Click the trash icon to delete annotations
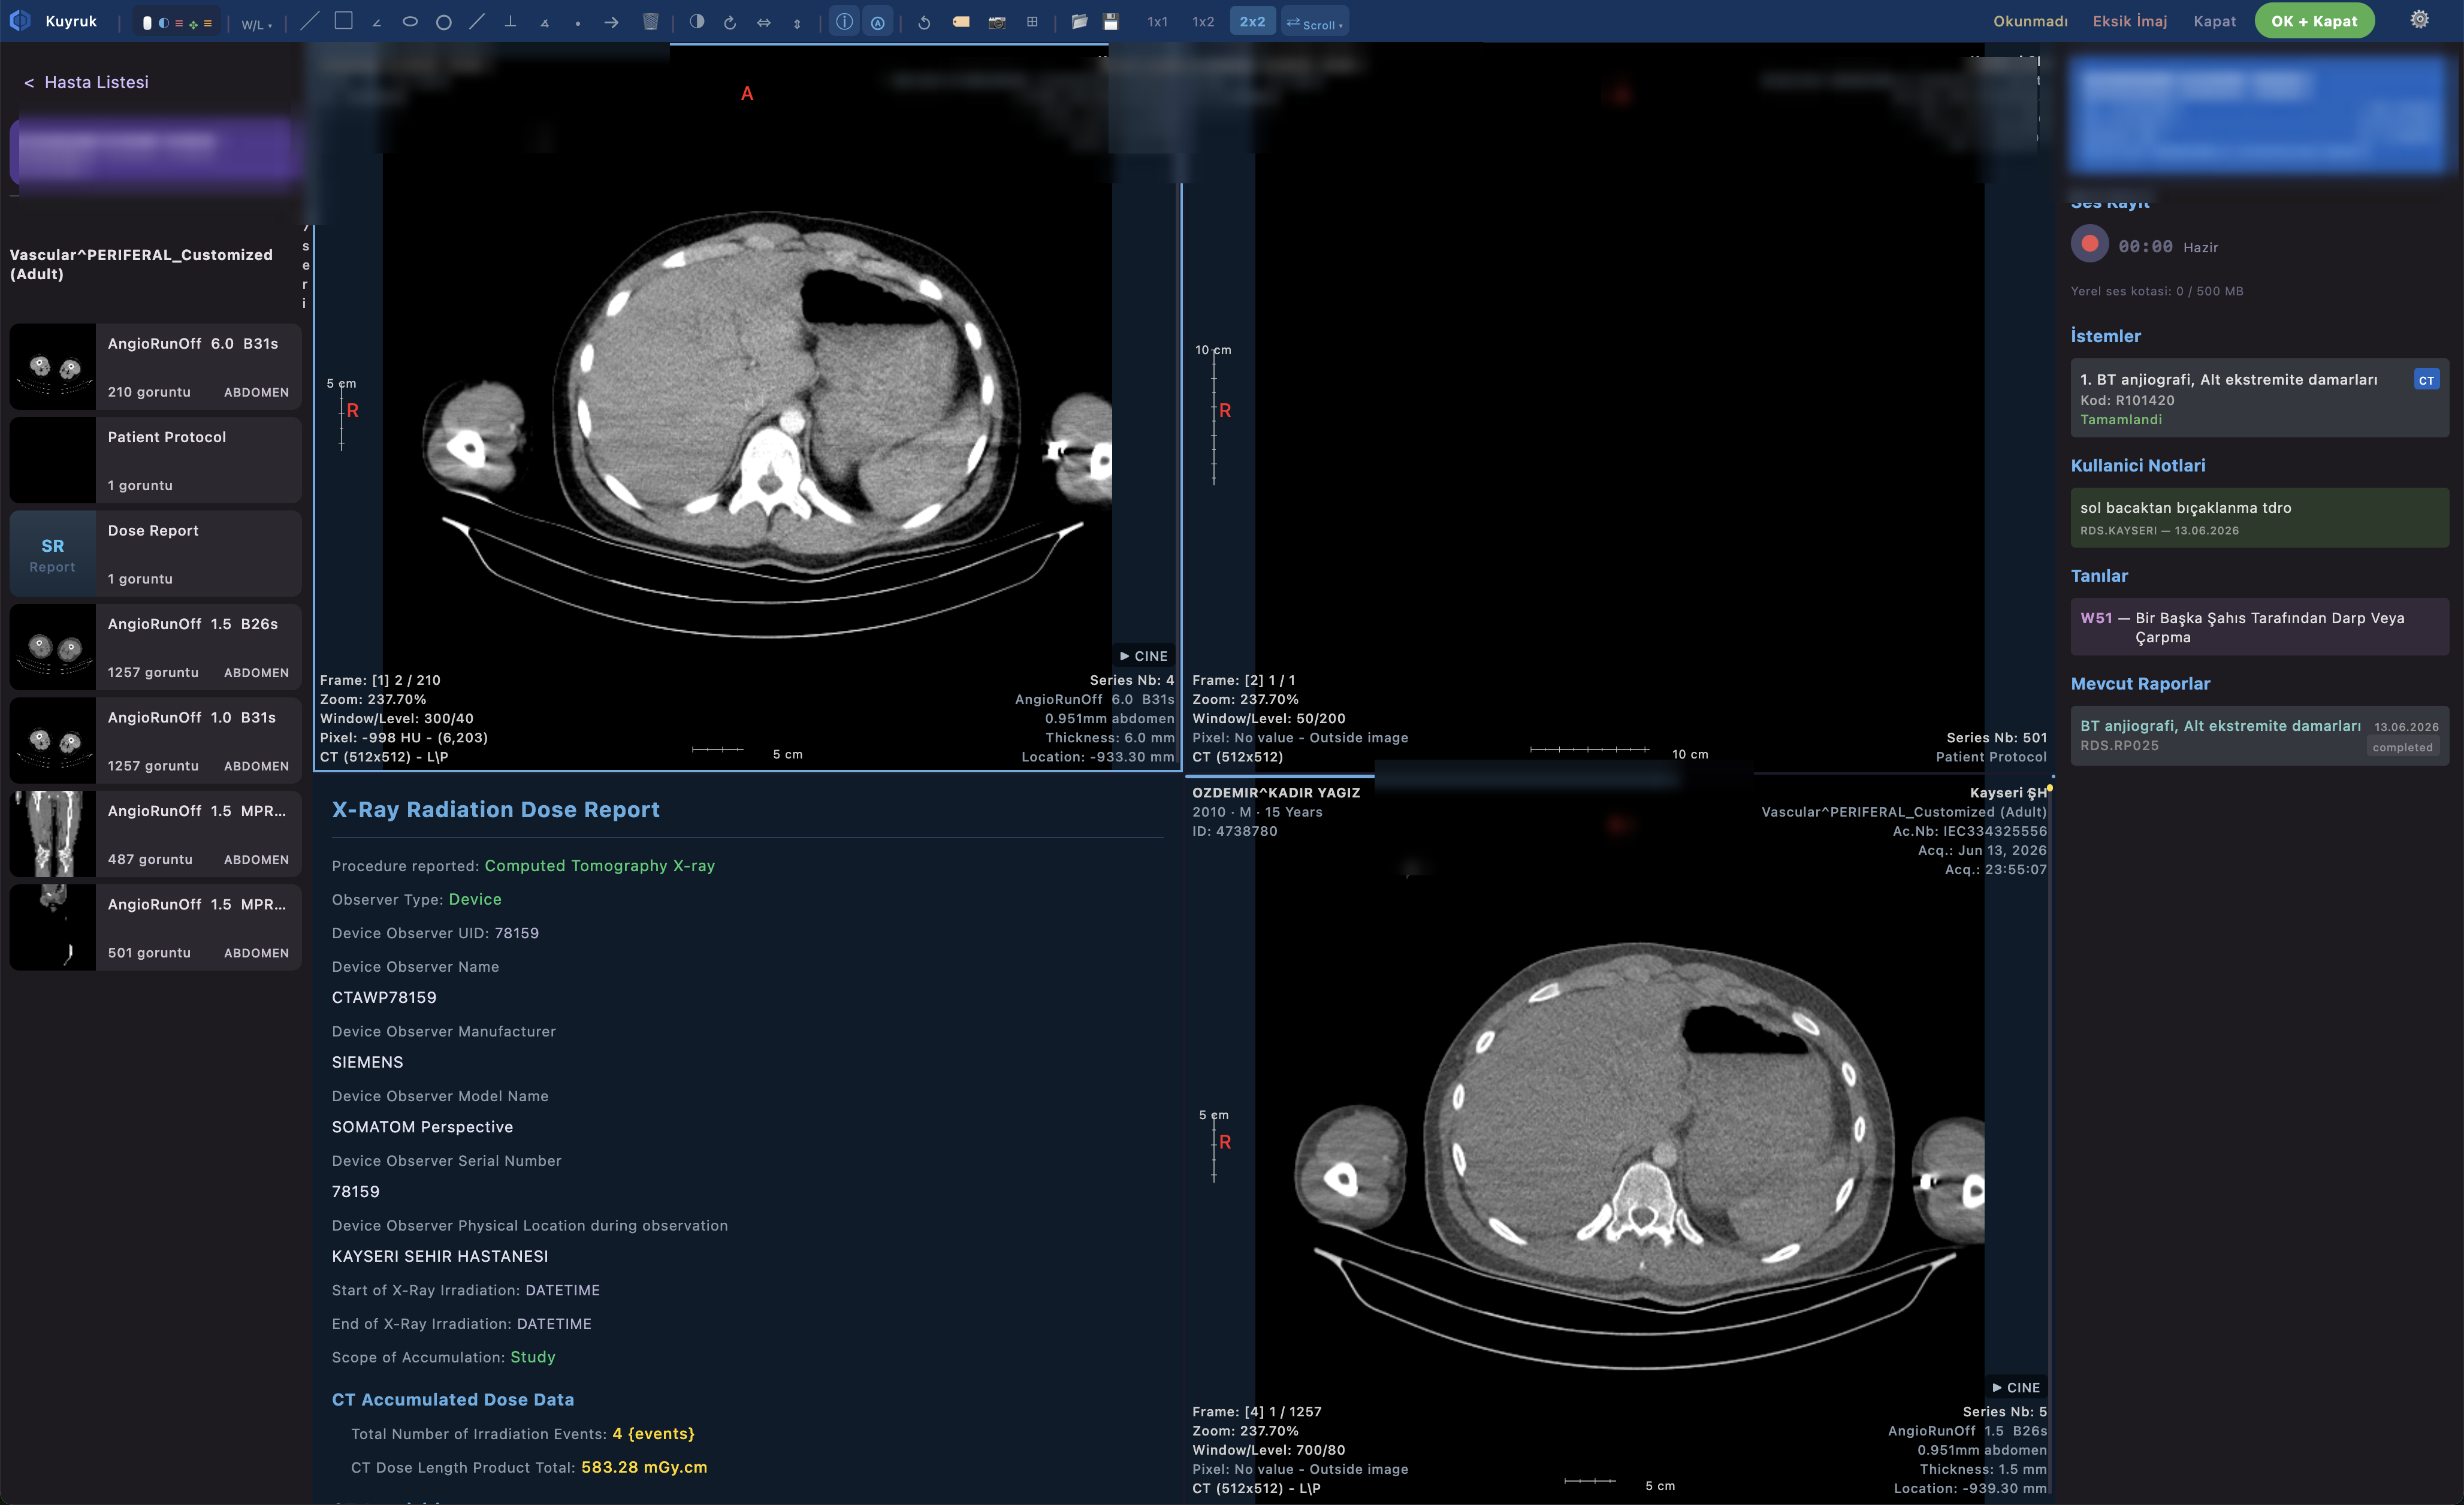The image size is (2464, 1505). click(x=651, y=21)
